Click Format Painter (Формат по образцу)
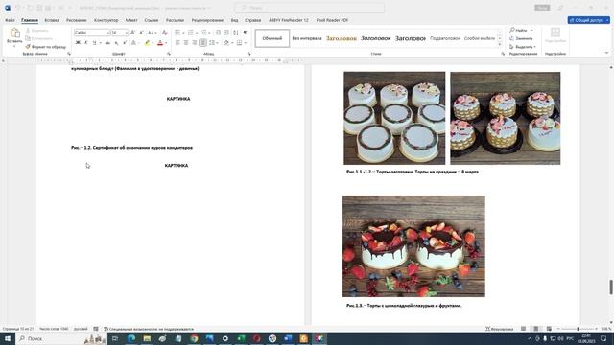 (45, 47)
